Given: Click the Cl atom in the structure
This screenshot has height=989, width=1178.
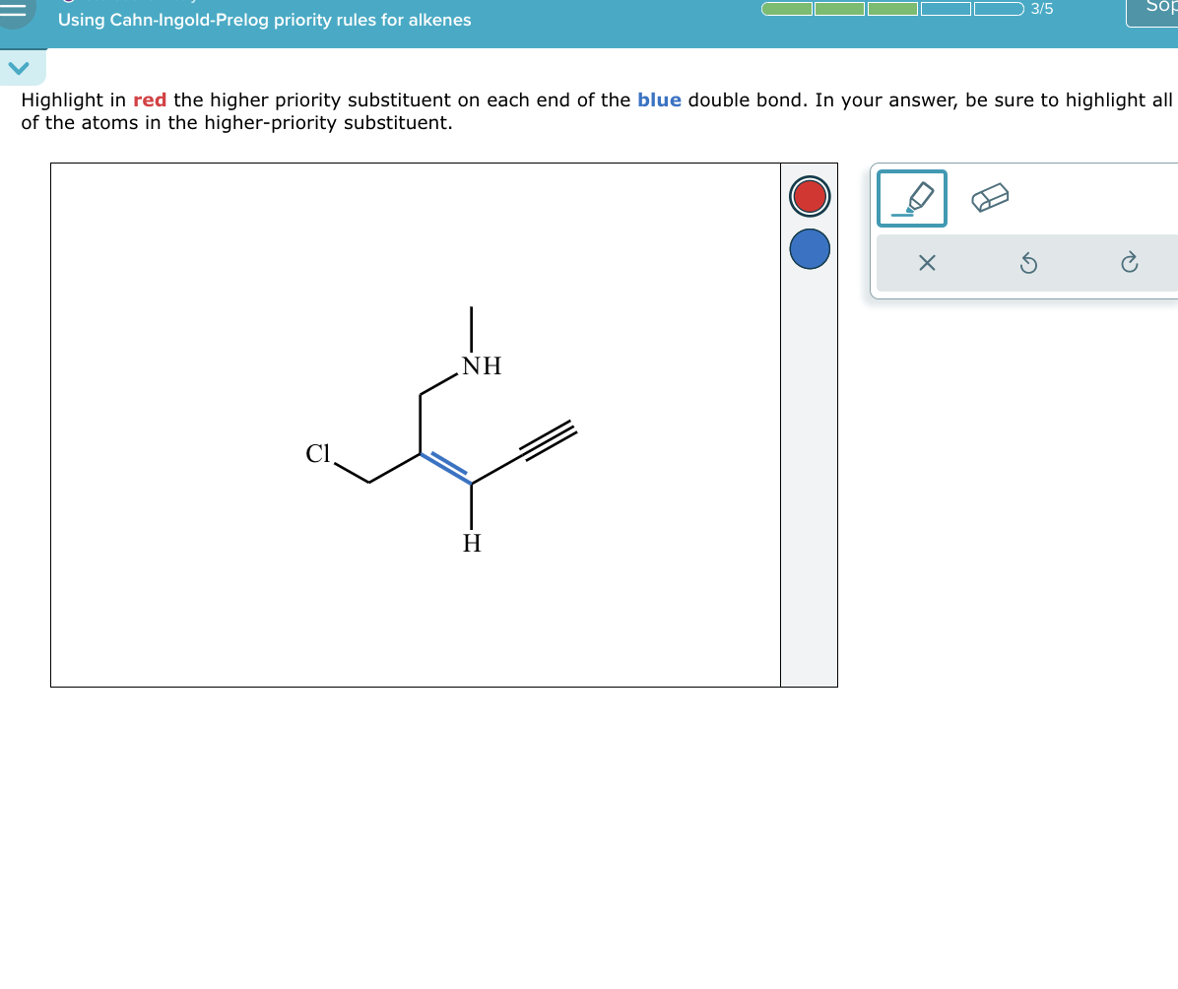Looking at the screenshot, I should (319, 454).
